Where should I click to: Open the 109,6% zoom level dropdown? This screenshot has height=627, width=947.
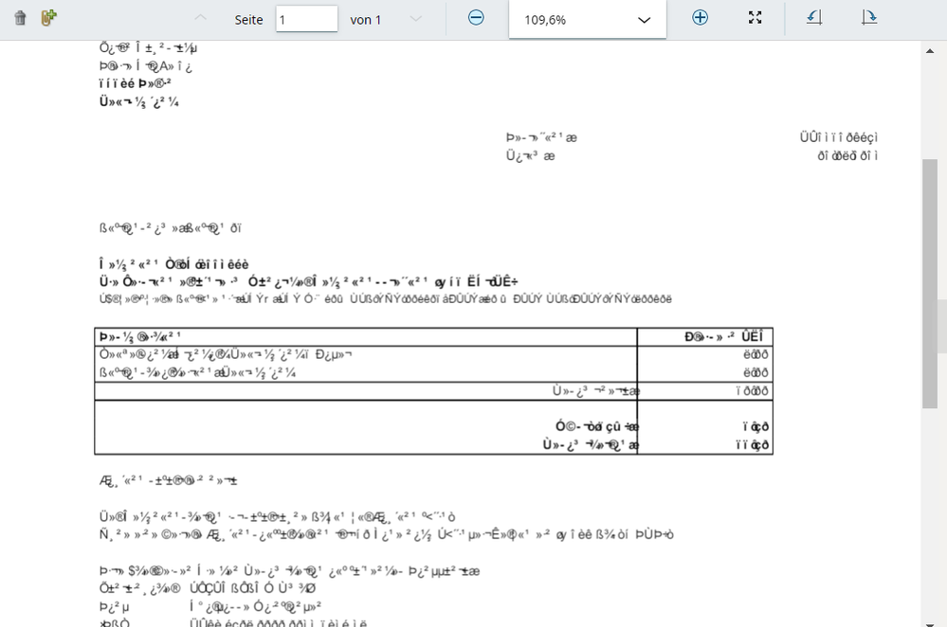pos(587,20)
